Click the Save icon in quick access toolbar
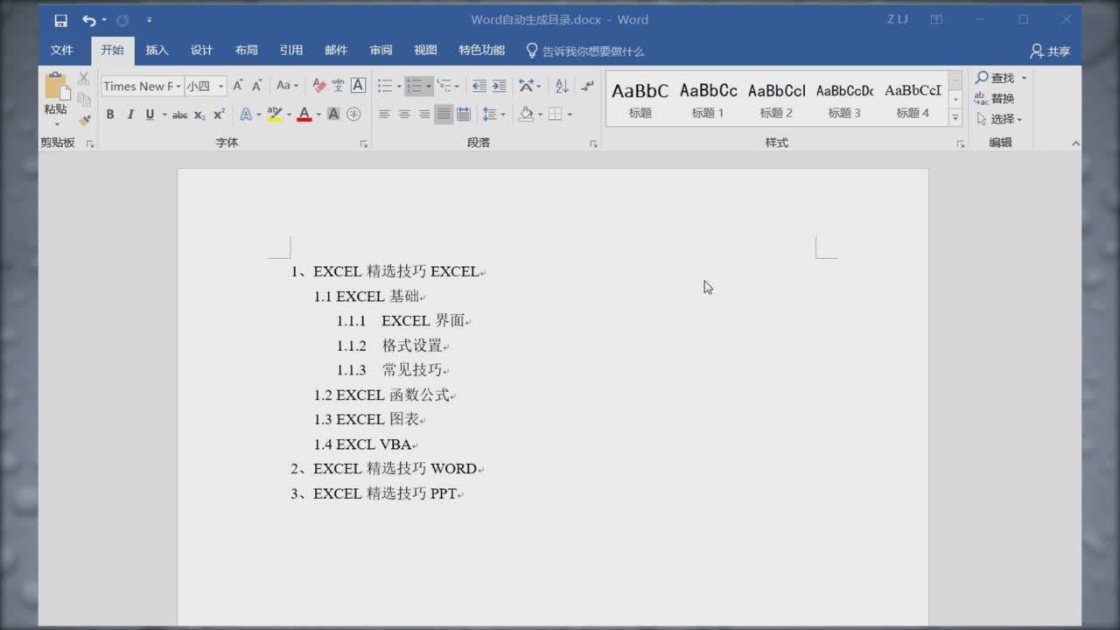Image resolution: width=1120 pixels, height=630 pixels. click(60, 20)
